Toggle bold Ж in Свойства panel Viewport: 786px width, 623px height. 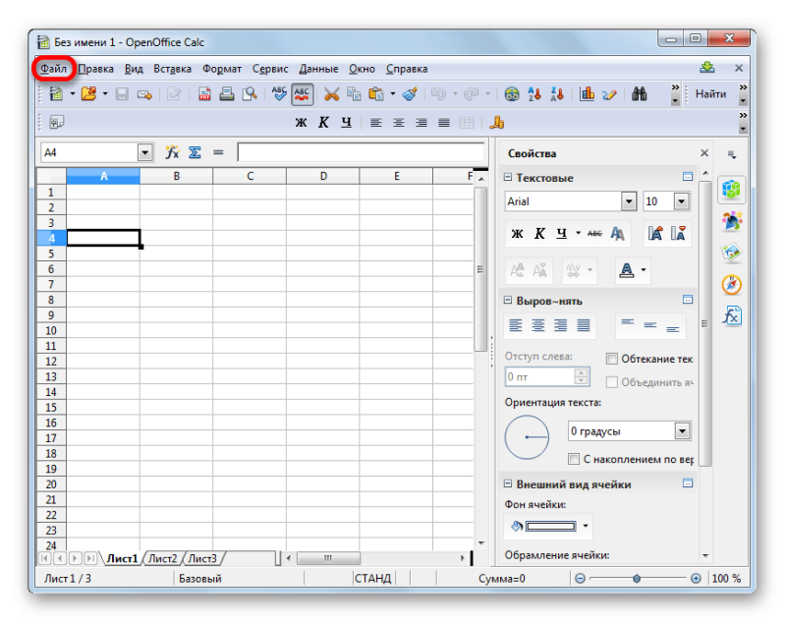click(517, 233)
